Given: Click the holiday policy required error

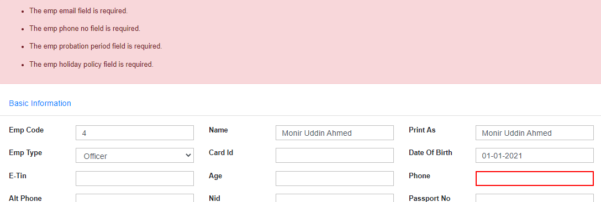Looking at the screenshot, I should [x=92, y=64].
